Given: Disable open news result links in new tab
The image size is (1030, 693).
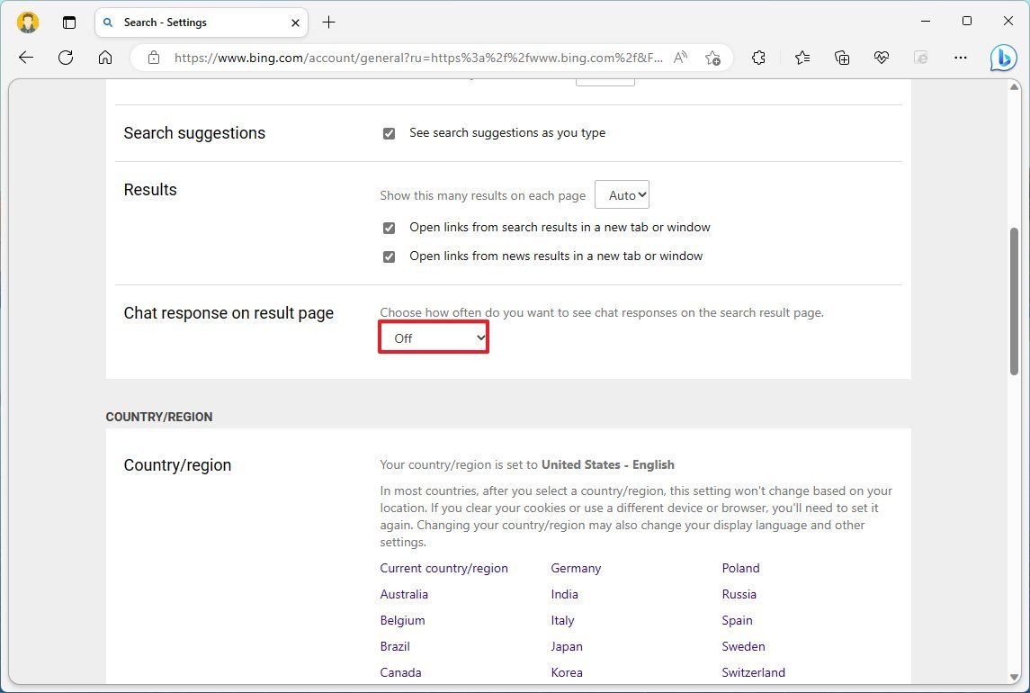Looking at the screenshot, I should (389, 256).
